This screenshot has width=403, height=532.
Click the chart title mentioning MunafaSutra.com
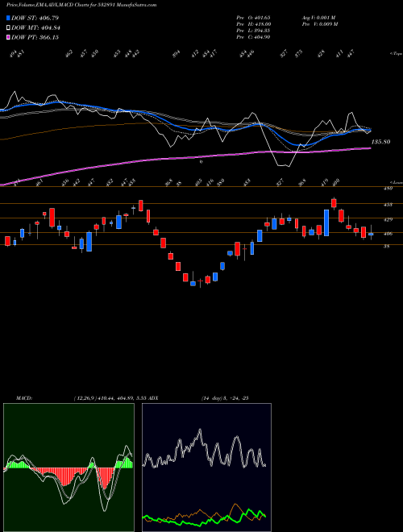click(x=81, y=6)
